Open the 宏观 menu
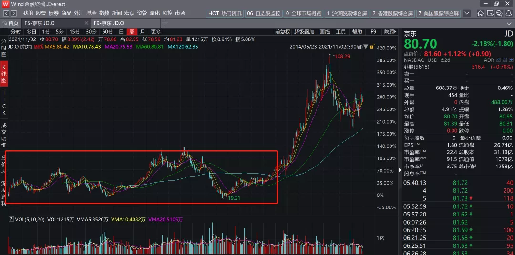The width and height of the screenshot is (515, 255). pos(129,13)
